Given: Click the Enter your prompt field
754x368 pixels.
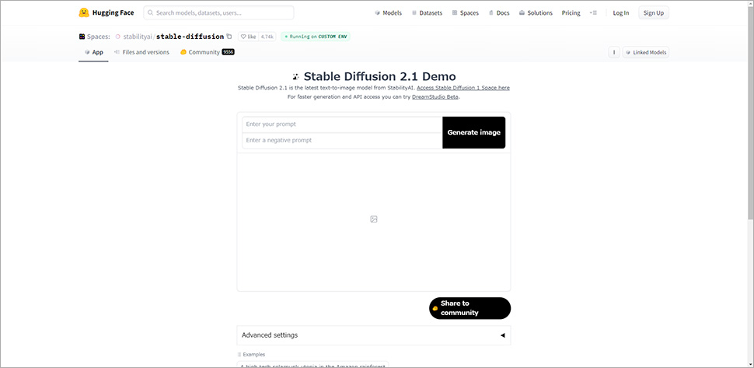Looking at the screenshot, I should point(342,124).
